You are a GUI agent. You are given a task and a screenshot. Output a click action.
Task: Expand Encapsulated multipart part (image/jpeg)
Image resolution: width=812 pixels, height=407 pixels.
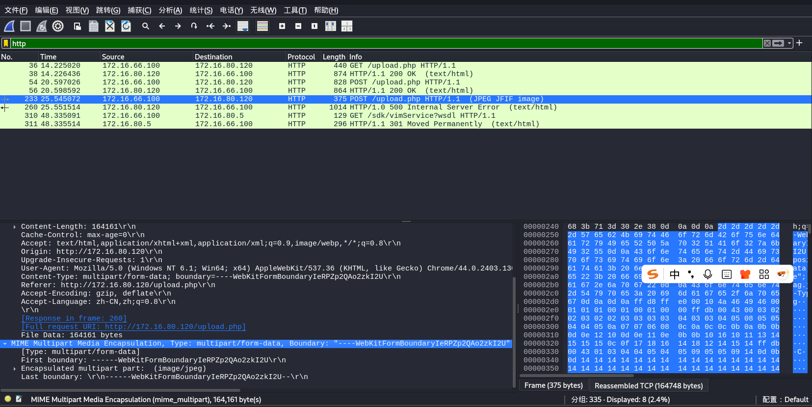tap(15, 369)
